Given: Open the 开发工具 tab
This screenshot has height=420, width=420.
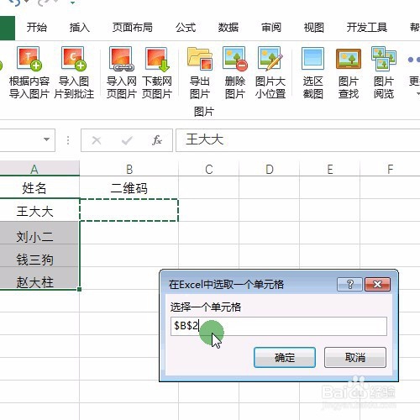Looking at the screenshot, I should (x=367, y=28).
